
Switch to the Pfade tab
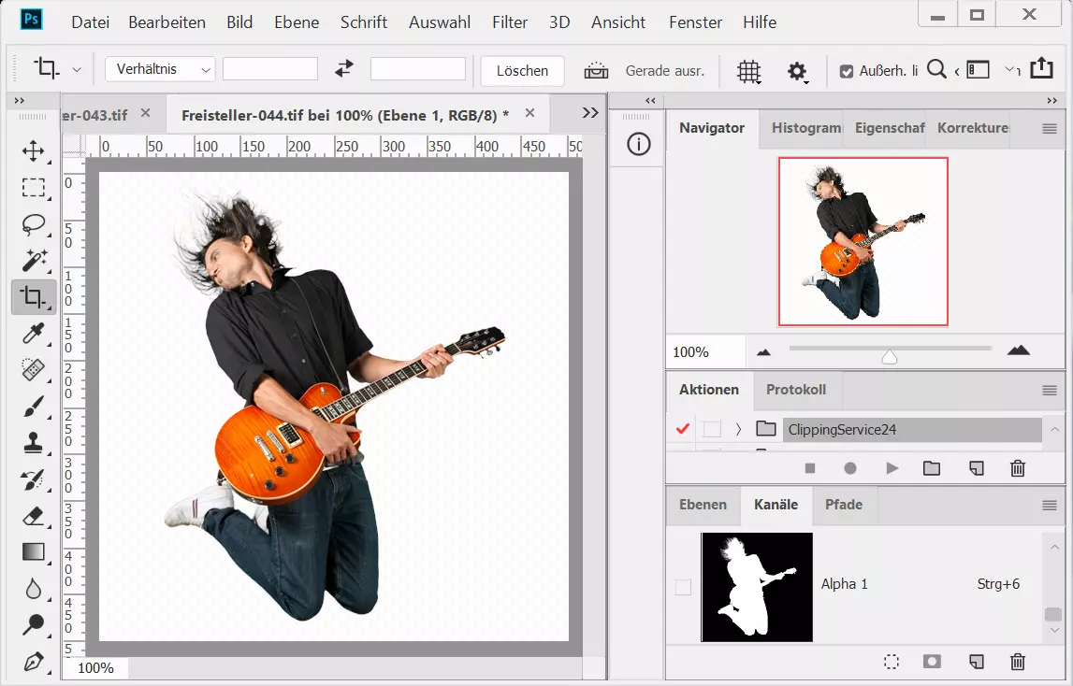pos(843,505)
